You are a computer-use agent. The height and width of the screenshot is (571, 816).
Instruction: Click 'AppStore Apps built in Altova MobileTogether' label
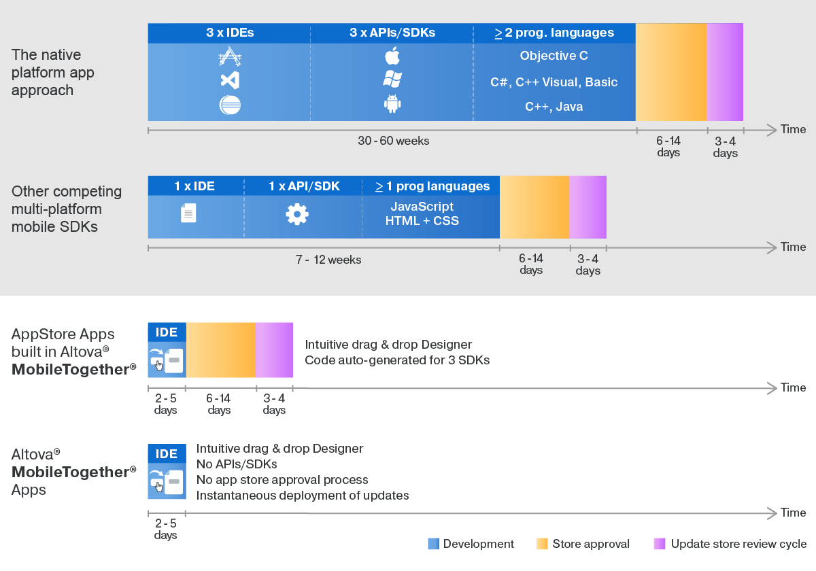point(74,351)
